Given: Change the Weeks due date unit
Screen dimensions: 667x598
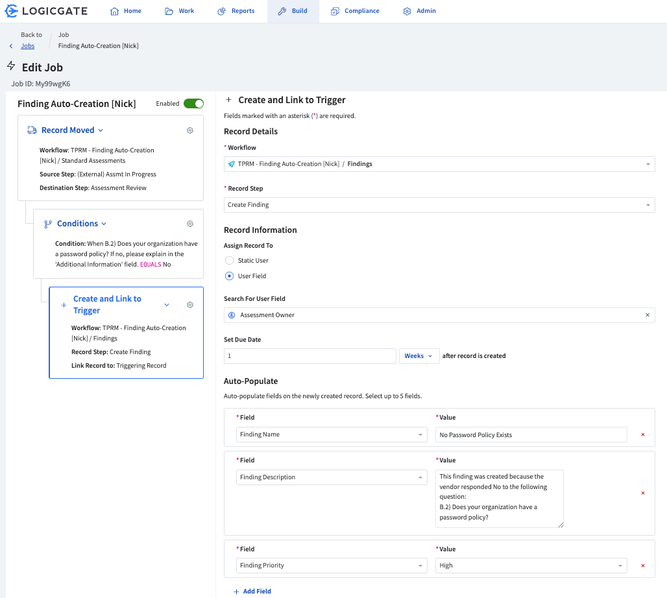Looking at the screenshot, I should coord(418,356).
